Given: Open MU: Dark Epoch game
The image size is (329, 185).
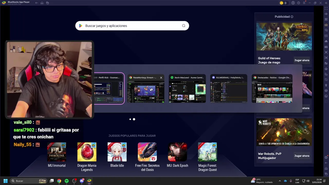Looking at the screenshot, I should [177, 155].
